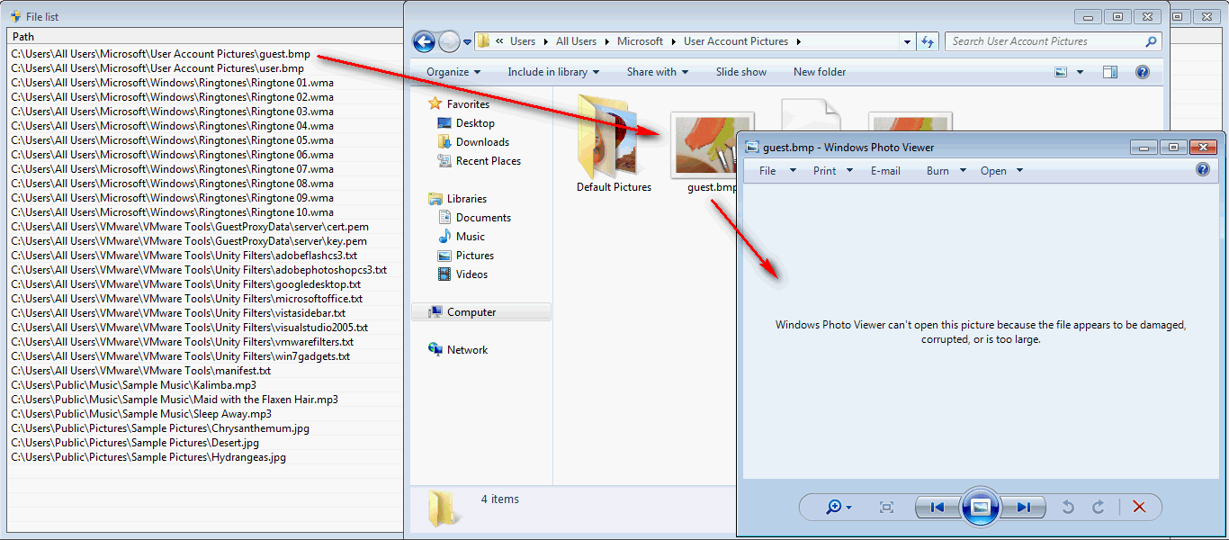Go to previous picture in Photo Viewer

[937, 508]
